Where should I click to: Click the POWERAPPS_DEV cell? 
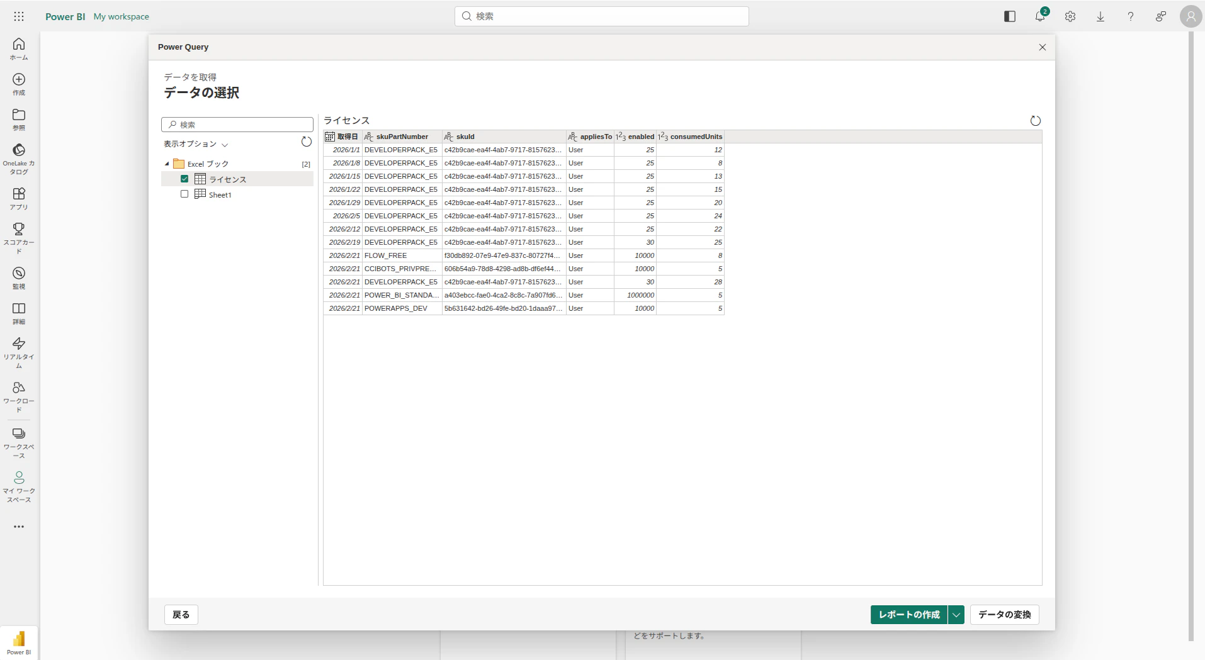pyautogui.click(x=402, y=308)
